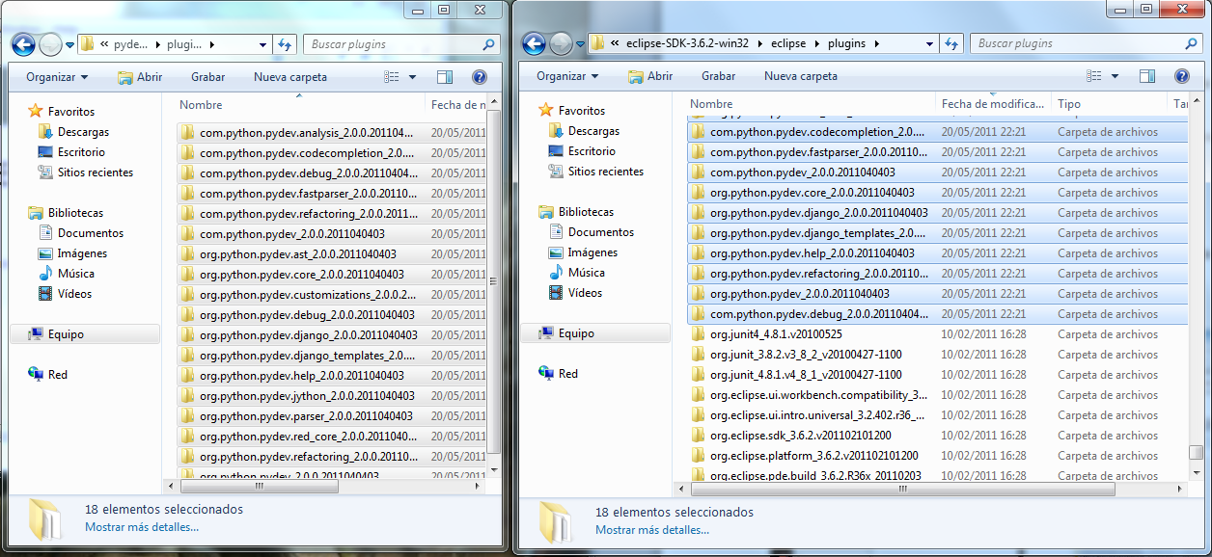Screen dimensions: 1212x557
Task: Change the view icon in right window toolbar
Action: [x=1093, y=76]
